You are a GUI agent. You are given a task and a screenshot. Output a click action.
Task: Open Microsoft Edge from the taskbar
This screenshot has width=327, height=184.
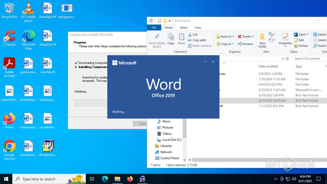(x=105, y=179)
